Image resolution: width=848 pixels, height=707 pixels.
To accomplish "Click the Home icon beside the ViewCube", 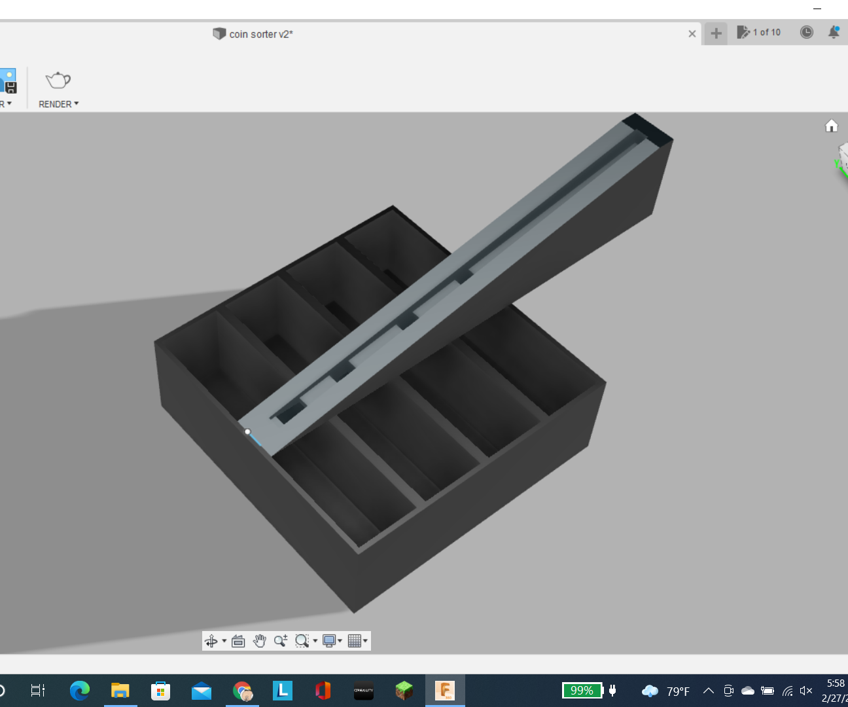I will (x=831, y=125).
